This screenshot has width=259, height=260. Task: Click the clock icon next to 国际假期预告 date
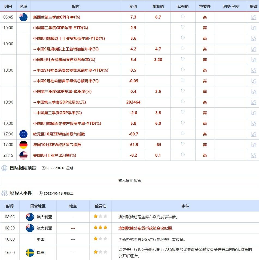pos(44,168)
